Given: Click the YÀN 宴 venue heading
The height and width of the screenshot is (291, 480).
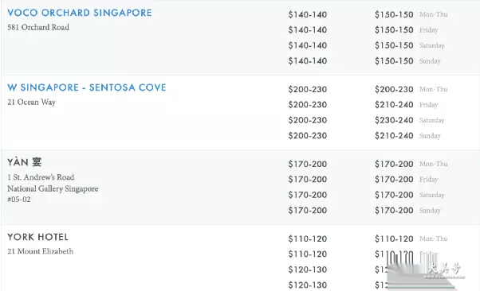Looking at the screenshot, I should (x=25, y=162).
